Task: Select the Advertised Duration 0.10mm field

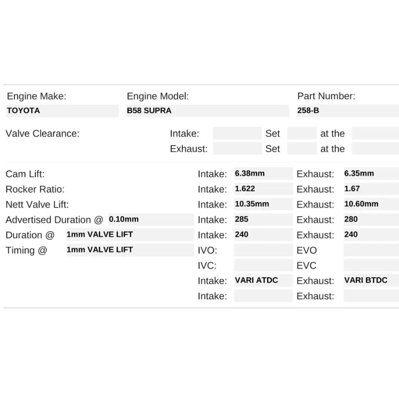Action: (x=150, y=220)
